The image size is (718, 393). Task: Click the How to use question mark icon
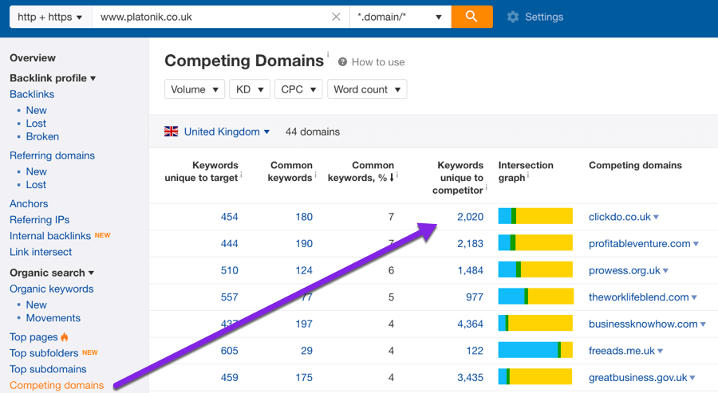coord(342,62)
